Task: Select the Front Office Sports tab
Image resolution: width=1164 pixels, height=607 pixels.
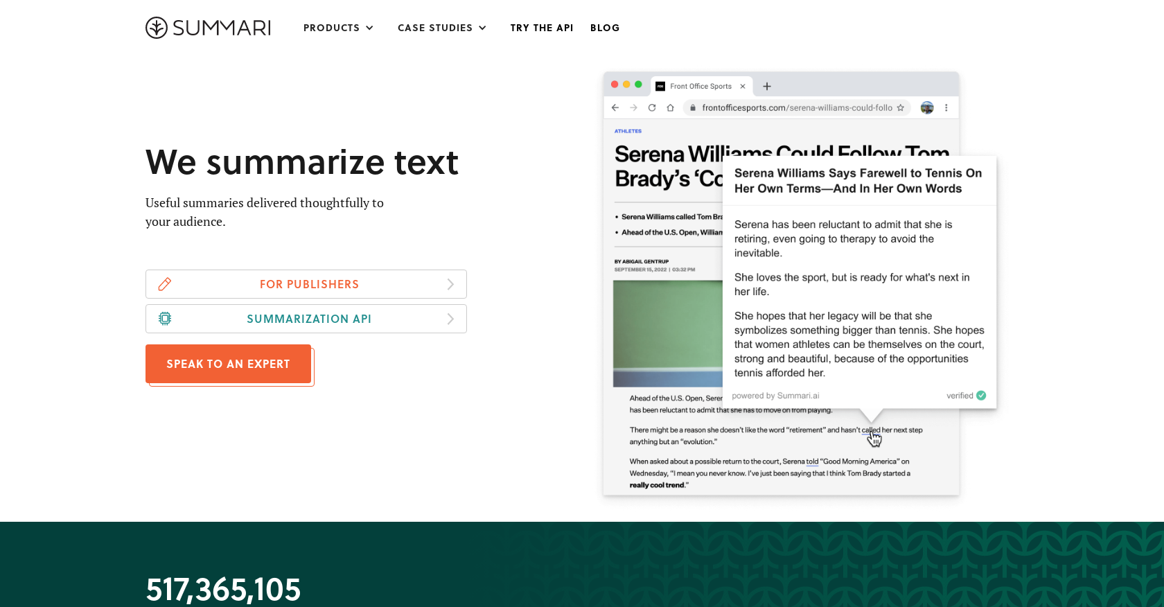Action: [701, 86]
